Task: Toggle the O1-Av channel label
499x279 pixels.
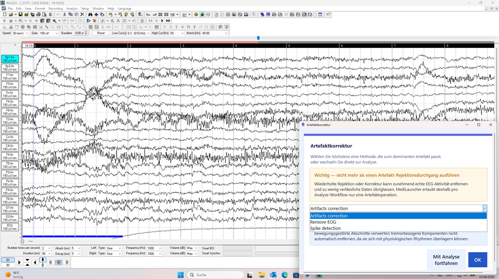Action: point(10,209)
